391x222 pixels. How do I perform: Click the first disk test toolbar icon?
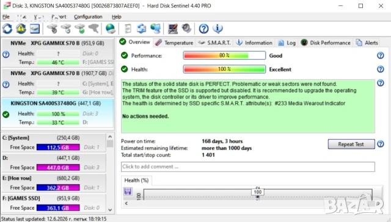53,29
